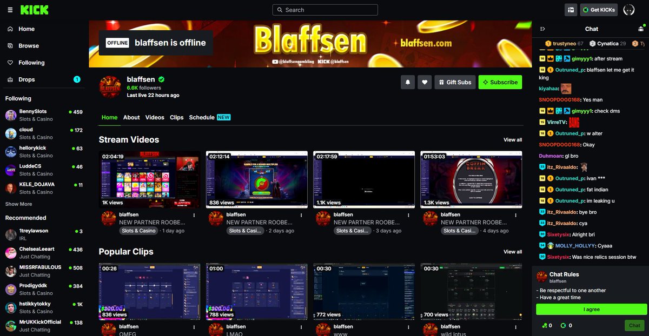Screen dimensions: 649x336
Task: Collapse the chat panel with the arrow icon
Action: pyautogui.click(x=542, y=29)
